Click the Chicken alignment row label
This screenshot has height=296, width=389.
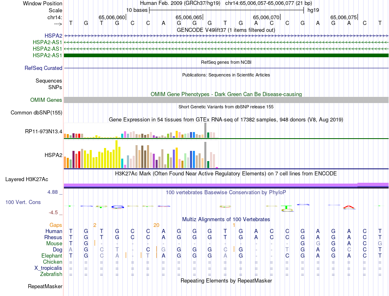pos(52,262)
